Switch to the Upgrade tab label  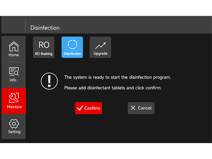(x=100, y=53)
